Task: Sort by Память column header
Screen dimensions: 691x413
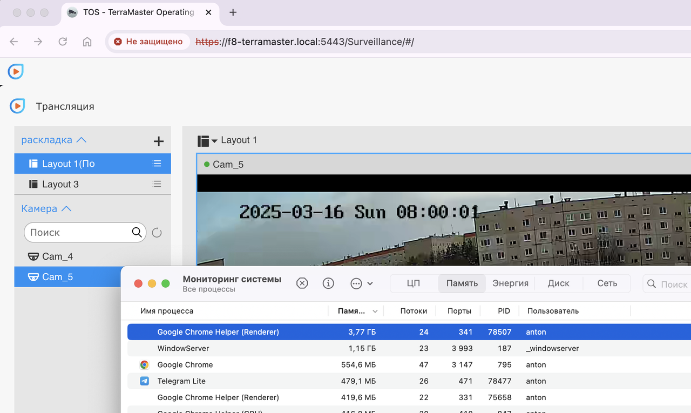Action: pos(355,311)
